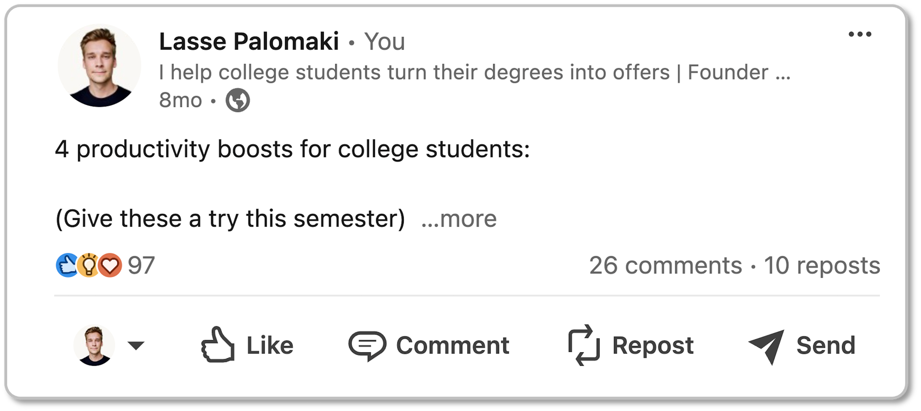
Task: Expand the post with …more
Action: [459, 219]
